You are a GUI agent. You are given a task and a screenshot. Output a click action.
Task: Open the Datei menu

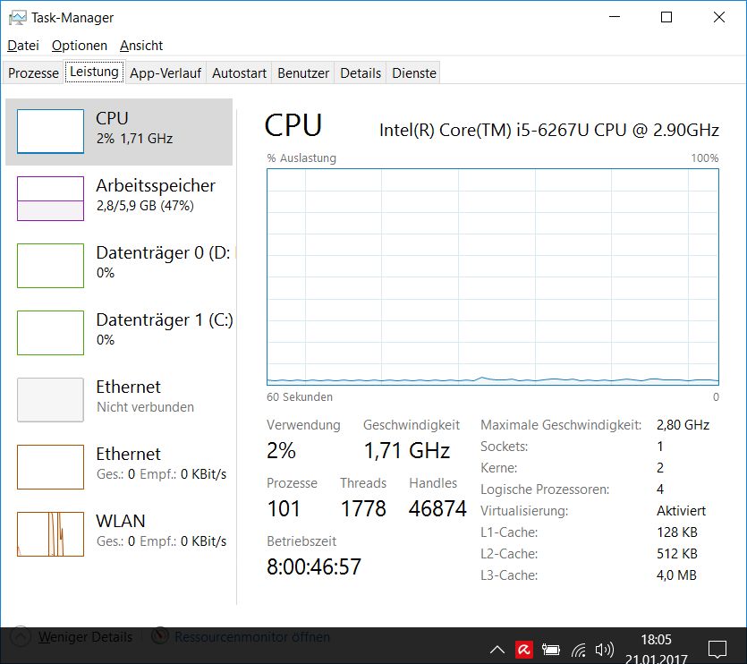(23, 46)
